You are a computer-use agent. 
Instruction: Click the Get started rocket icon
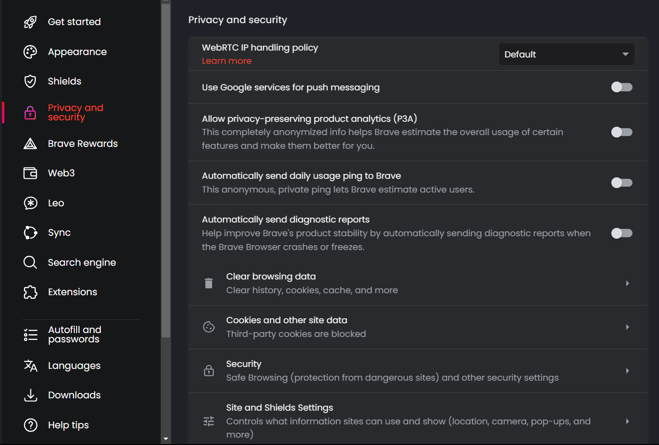click(x=30, y=22)
